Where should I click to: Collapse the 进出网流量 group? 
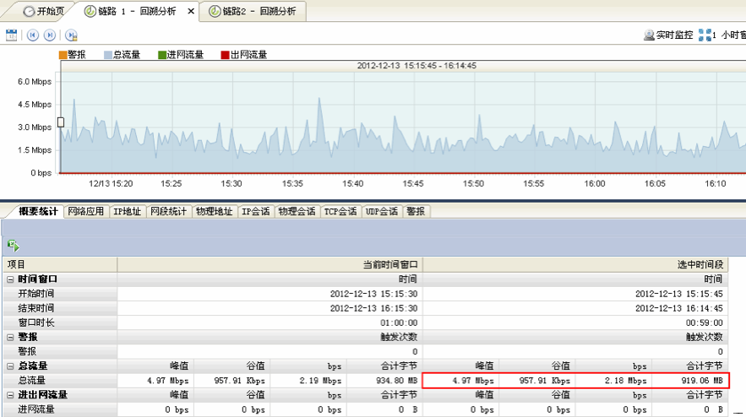(x=10, y=394)
